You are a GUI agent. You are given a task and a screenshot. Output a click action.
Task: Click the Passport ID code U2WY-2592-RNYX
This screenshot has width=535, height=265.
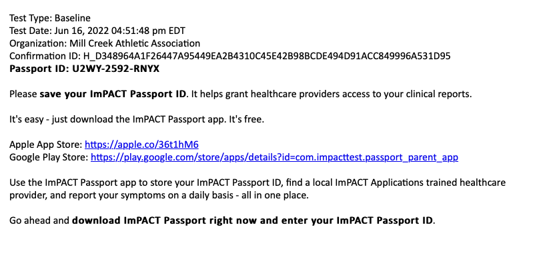click(115, 69)
